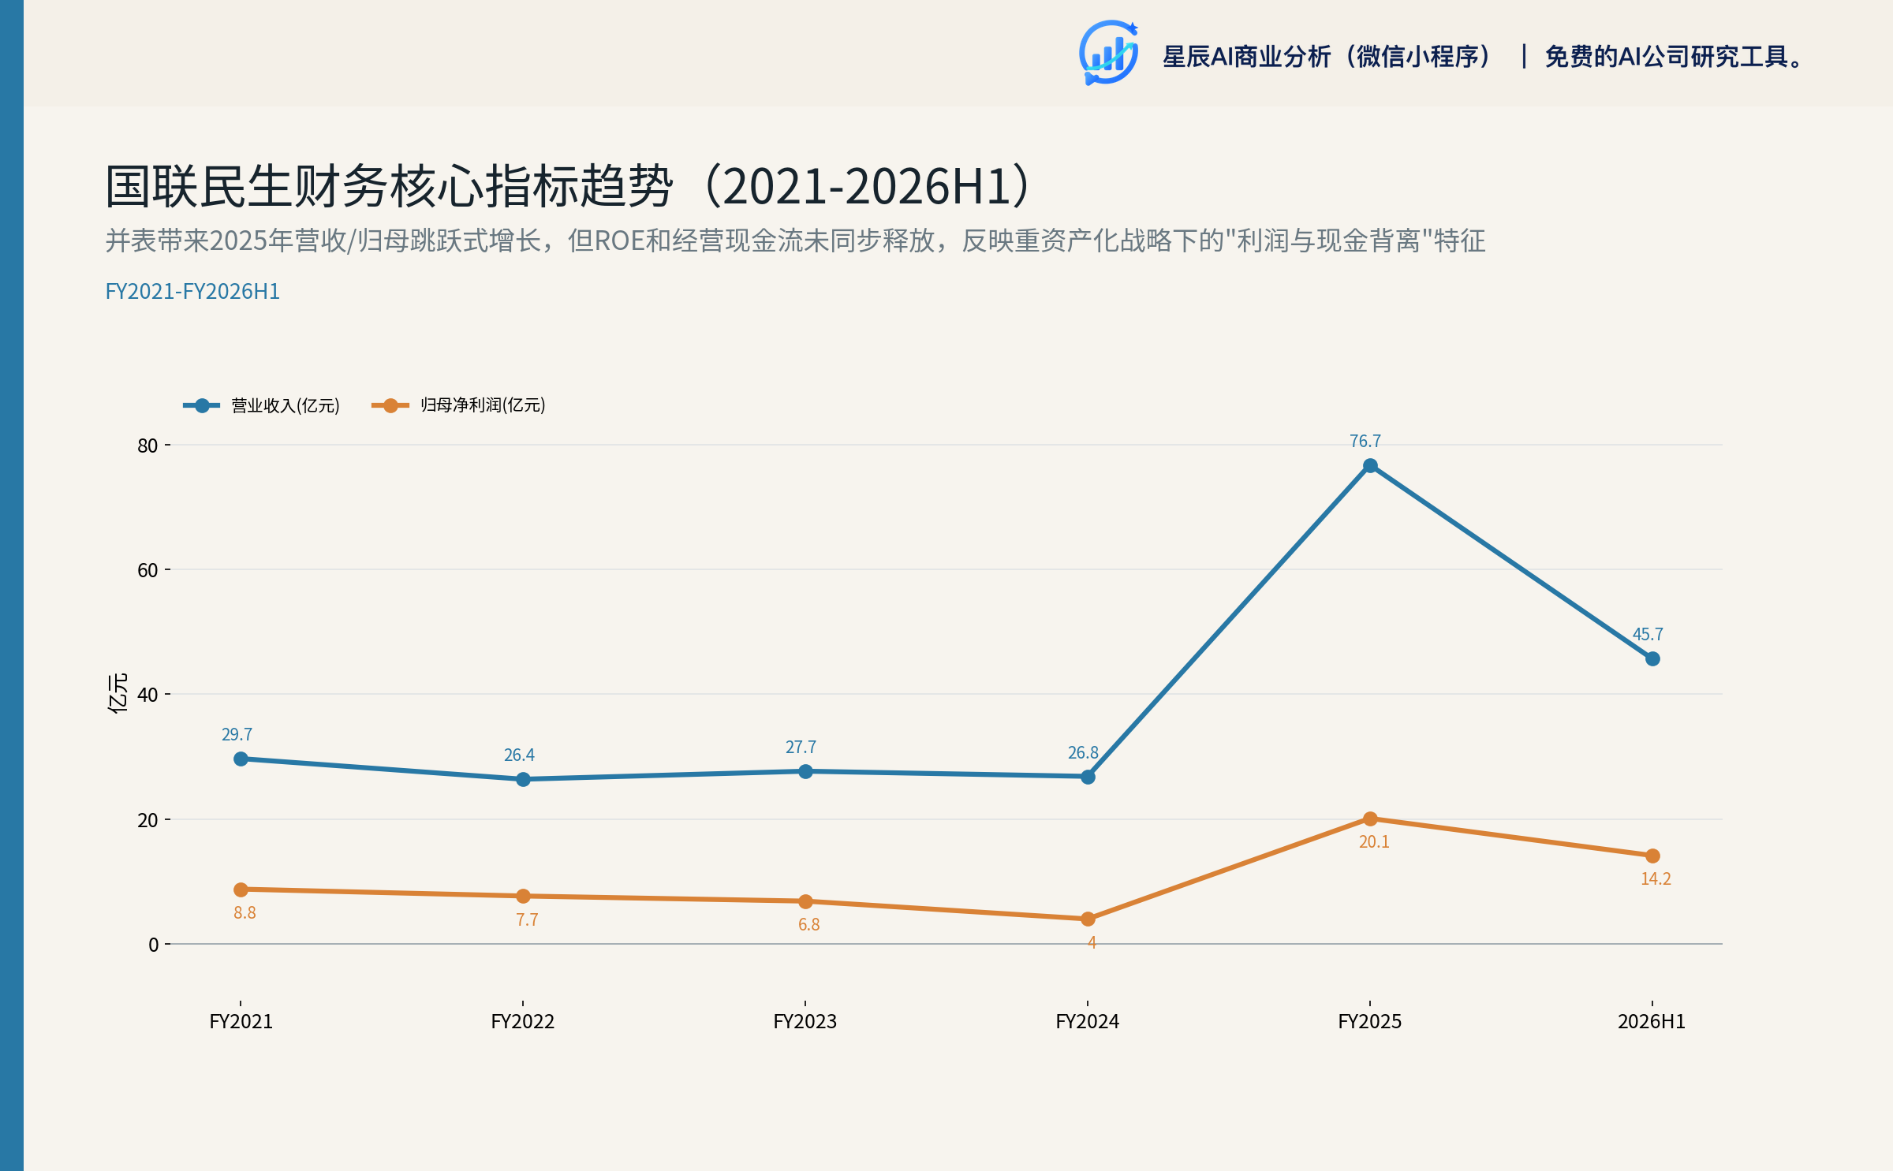Select the 2026H1 revenue point 45.7
The width and height of the screenshot is (1893, 1171).
(1652, 658)
